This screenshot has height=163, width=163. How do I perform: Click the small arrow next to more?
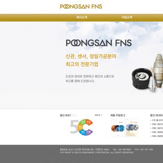click(x=101, y=115)
